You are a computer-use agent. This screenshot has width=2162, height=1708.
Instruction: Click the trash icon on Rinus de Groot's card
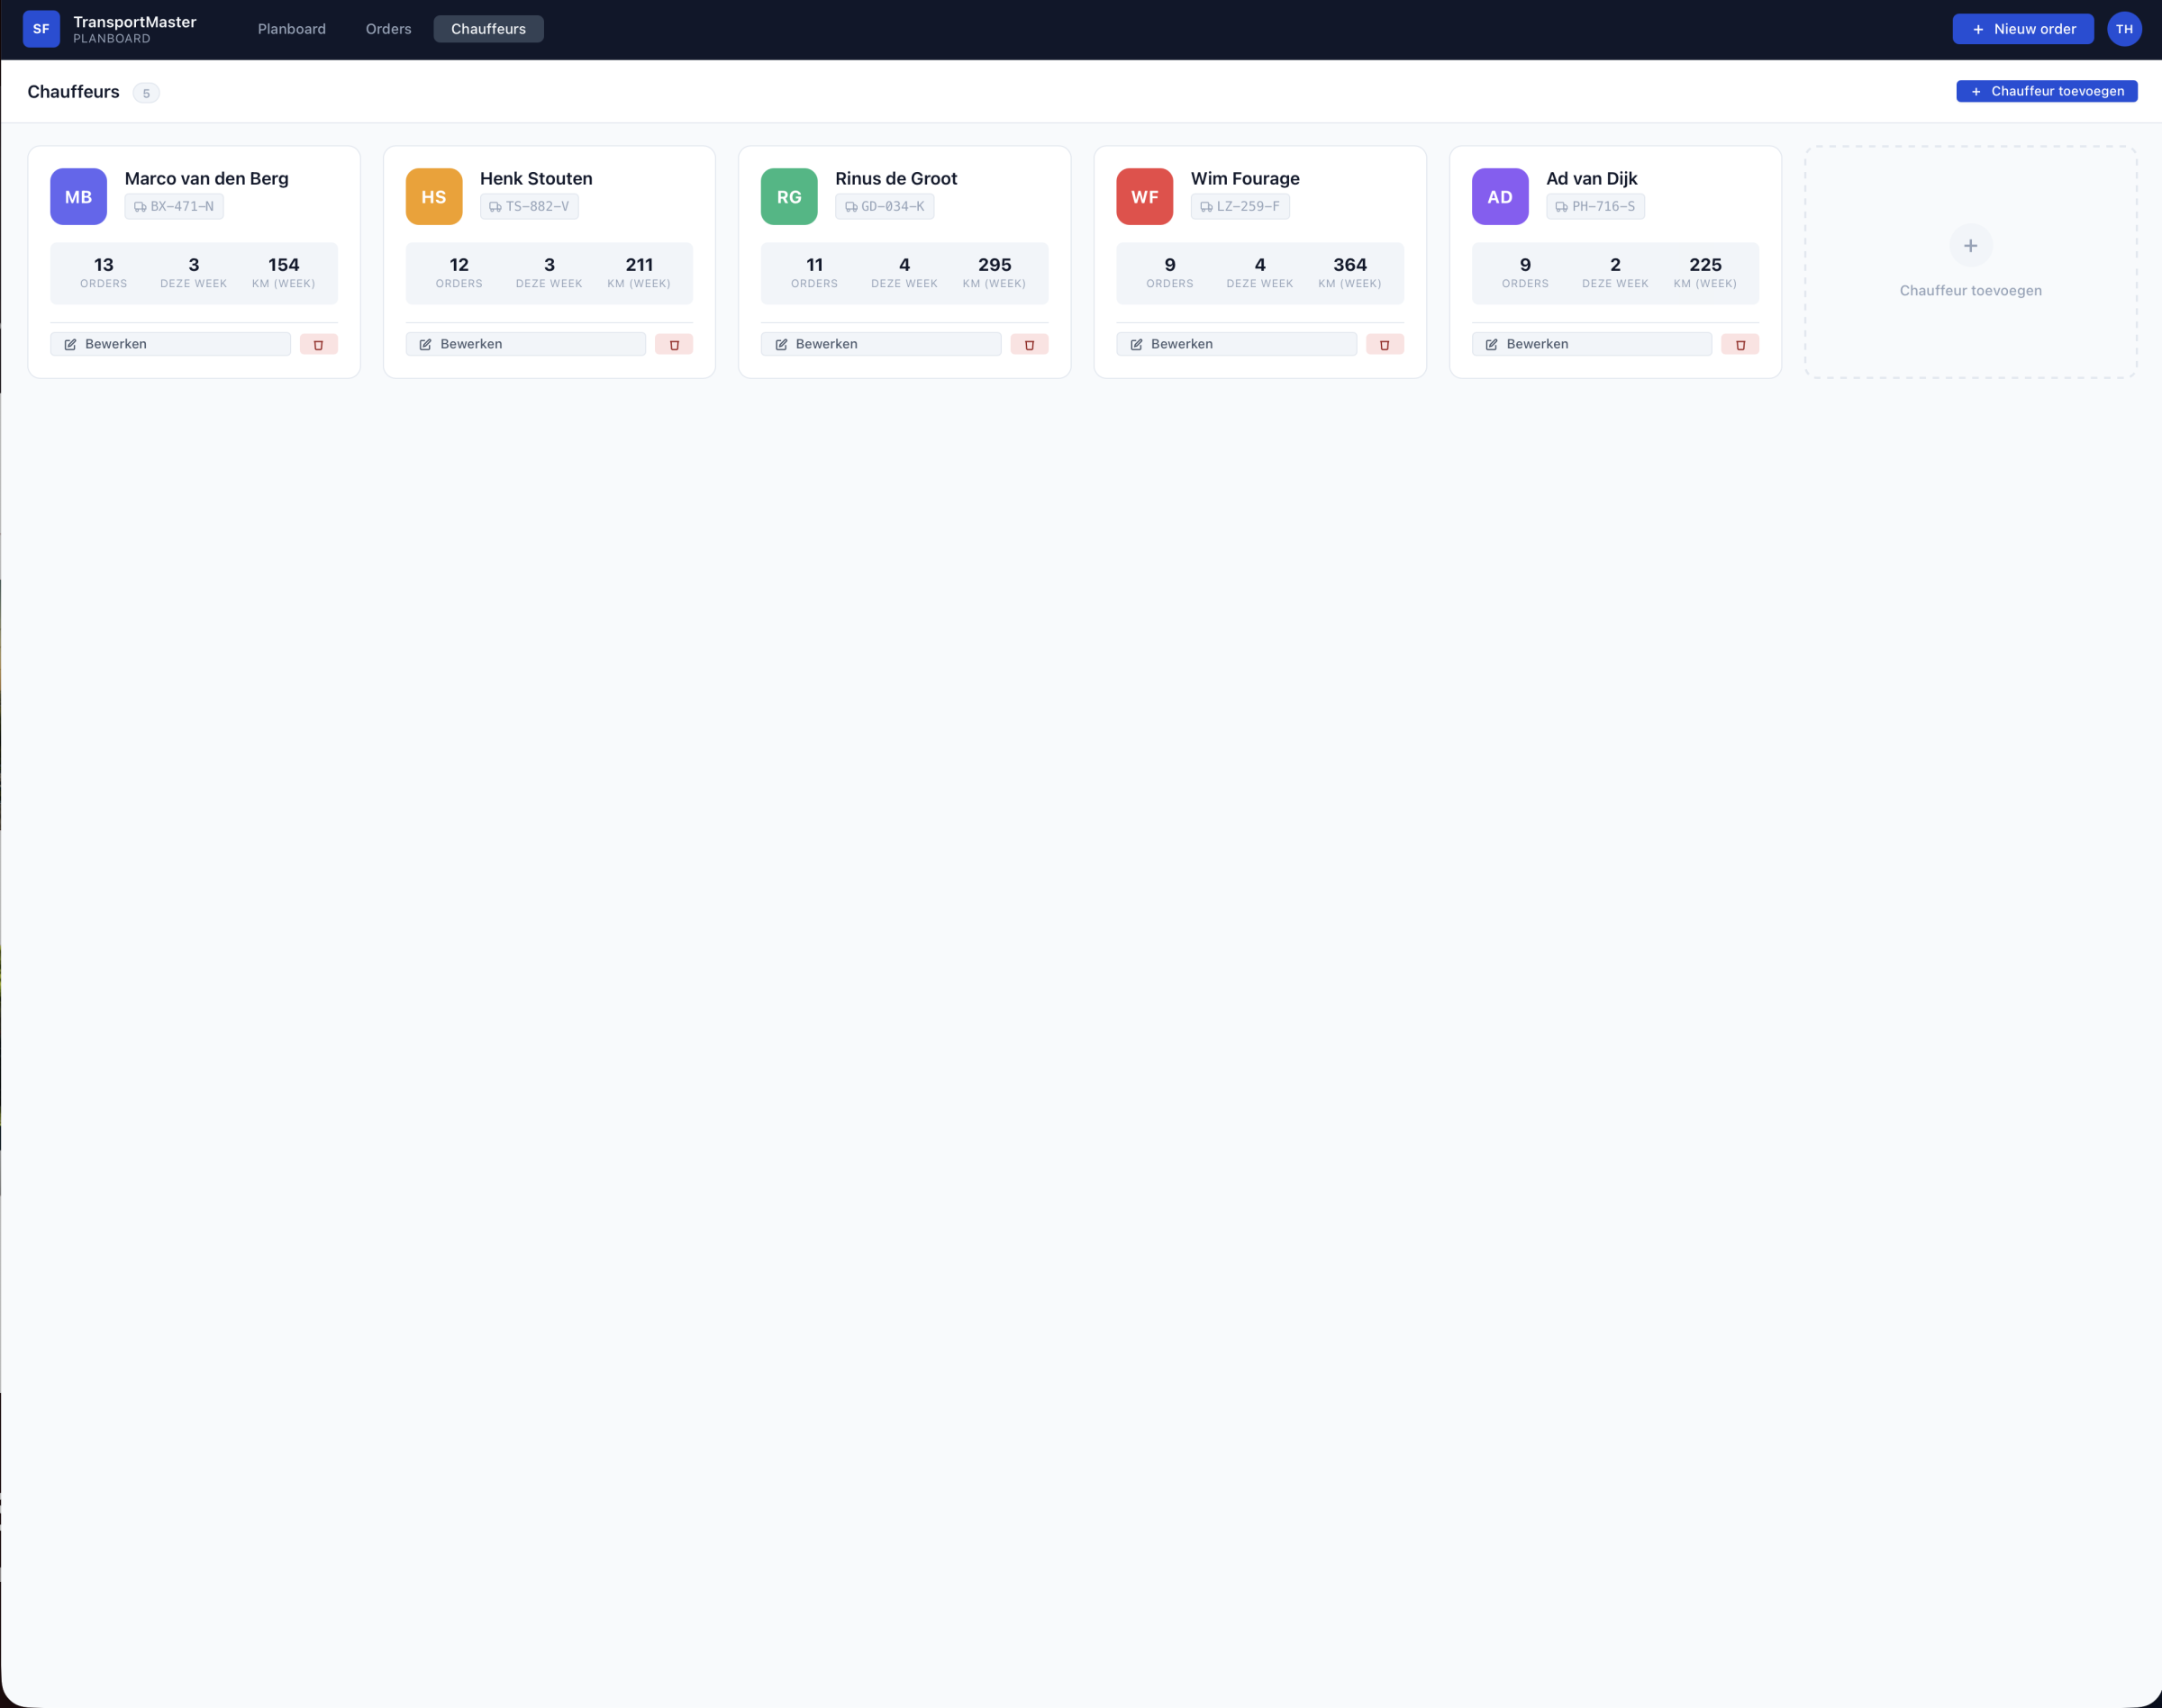coord(1030,344)
